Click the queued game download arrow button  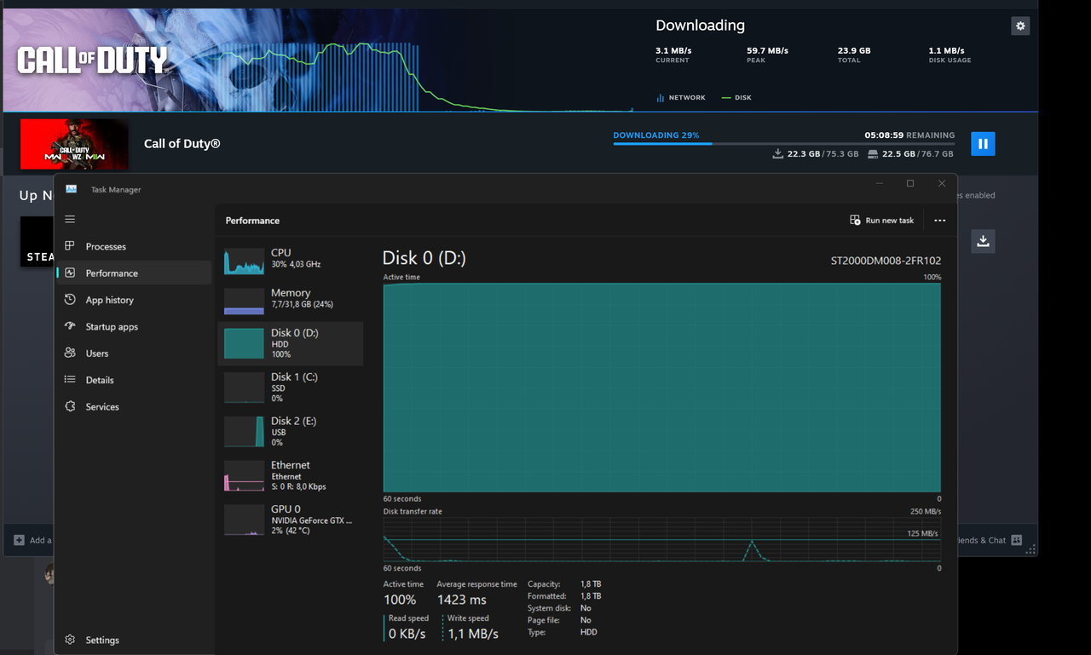pos(983,241)
